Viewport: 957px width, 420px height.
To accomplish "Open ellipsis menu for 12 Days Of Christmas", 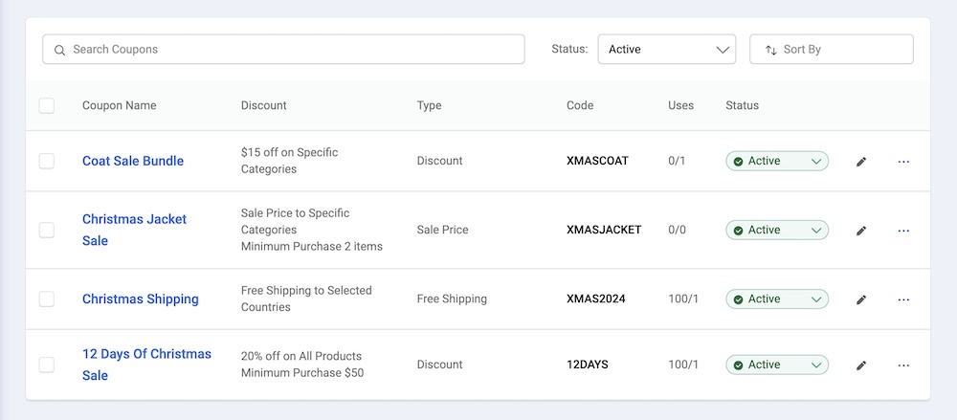I will coord(903,365).
